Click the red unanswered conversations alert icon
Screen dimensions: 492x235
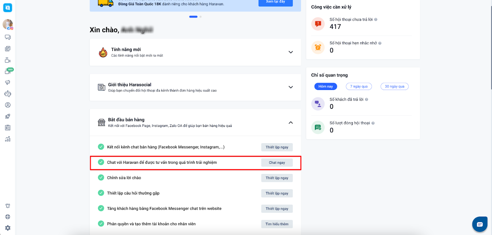point(318,24)
